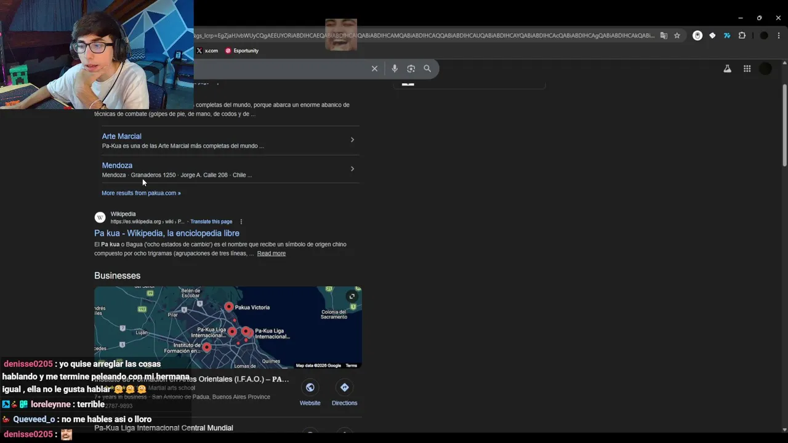The width and height of the screenshot is (788, 443).
Task: Expand Mendoza row chevron
Action: click(352, 169)
